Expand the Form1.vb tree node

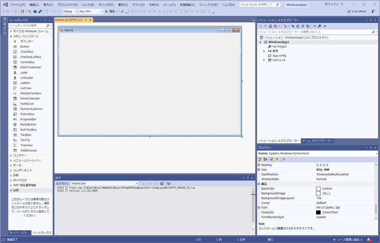[x=264, y=60]
